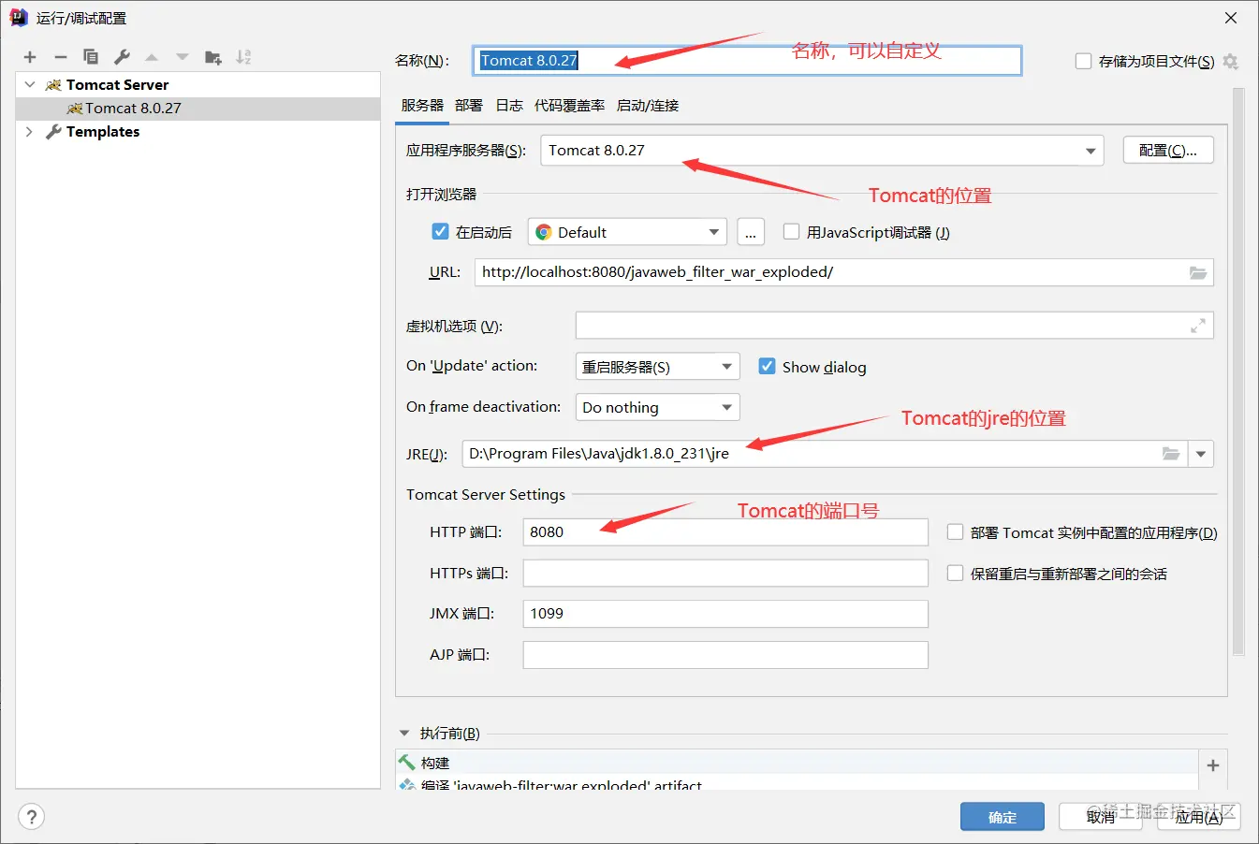
Task: Enable 用JavaScript调试器 checkbox
Action: point(792,231)
